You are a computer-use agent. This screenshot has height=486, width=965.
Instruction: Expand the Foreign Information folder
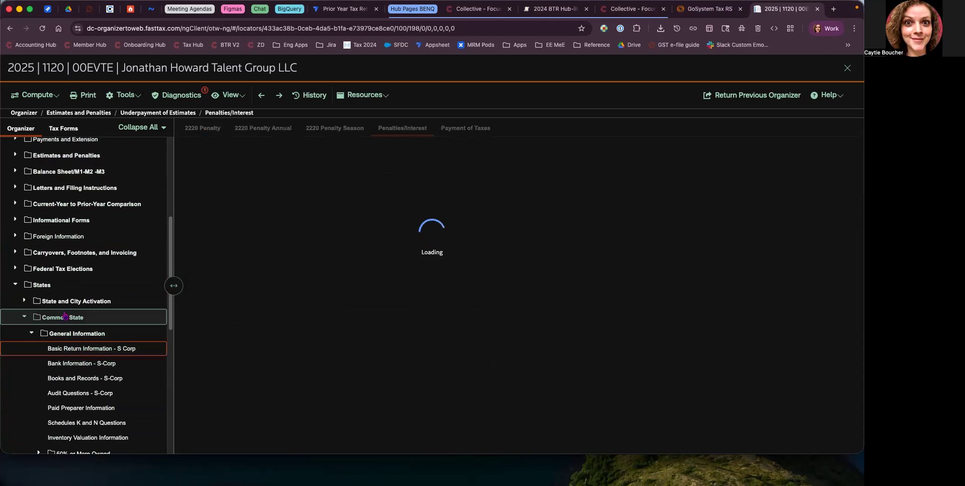point(15,236)
